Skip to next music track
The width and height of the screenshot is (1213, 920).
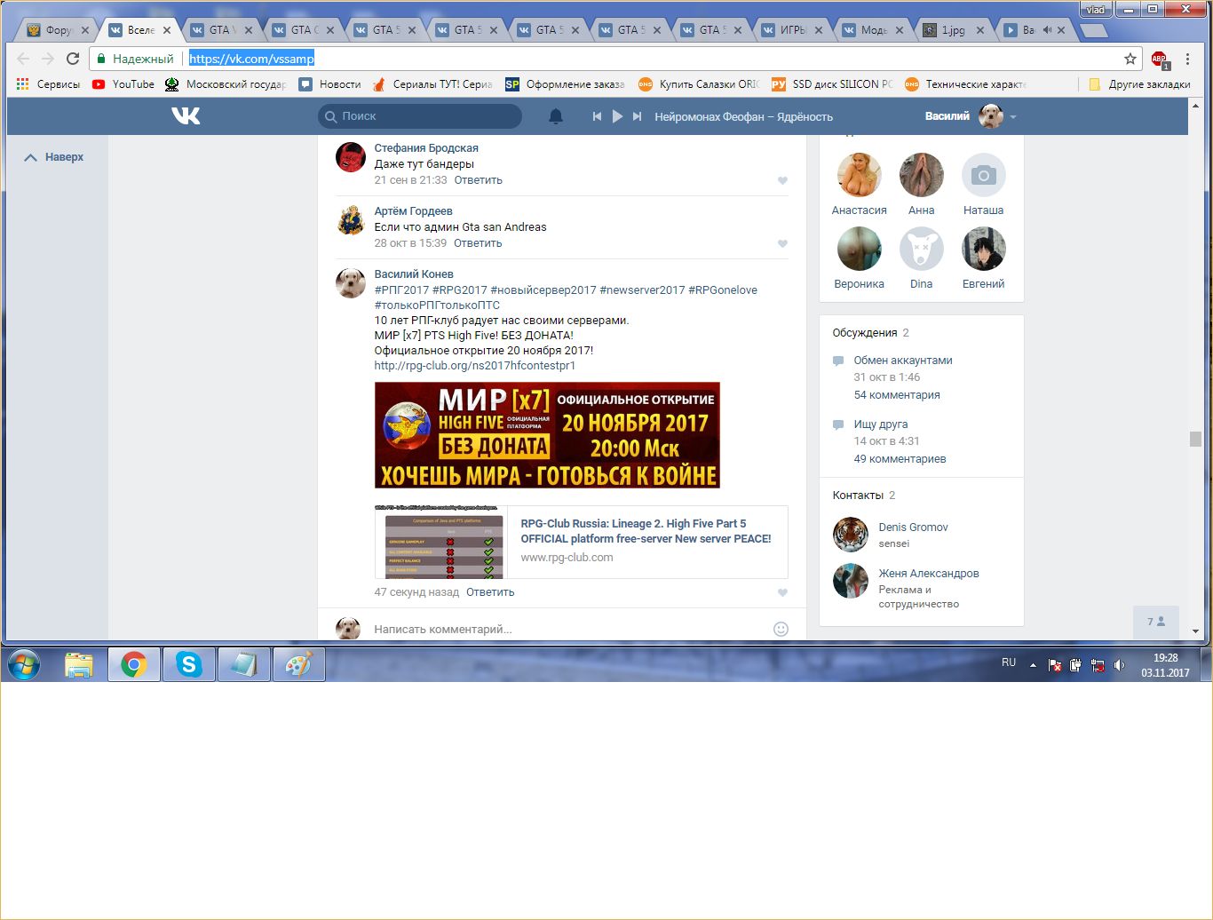(637, 116)
